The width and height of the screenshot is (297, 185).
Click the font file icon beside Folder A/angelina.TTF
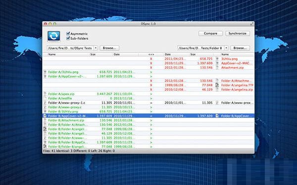[x=217, y=85]
